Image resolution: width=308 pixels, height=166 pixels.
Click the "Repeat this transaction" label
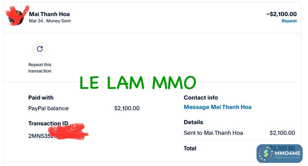[40, 68]
